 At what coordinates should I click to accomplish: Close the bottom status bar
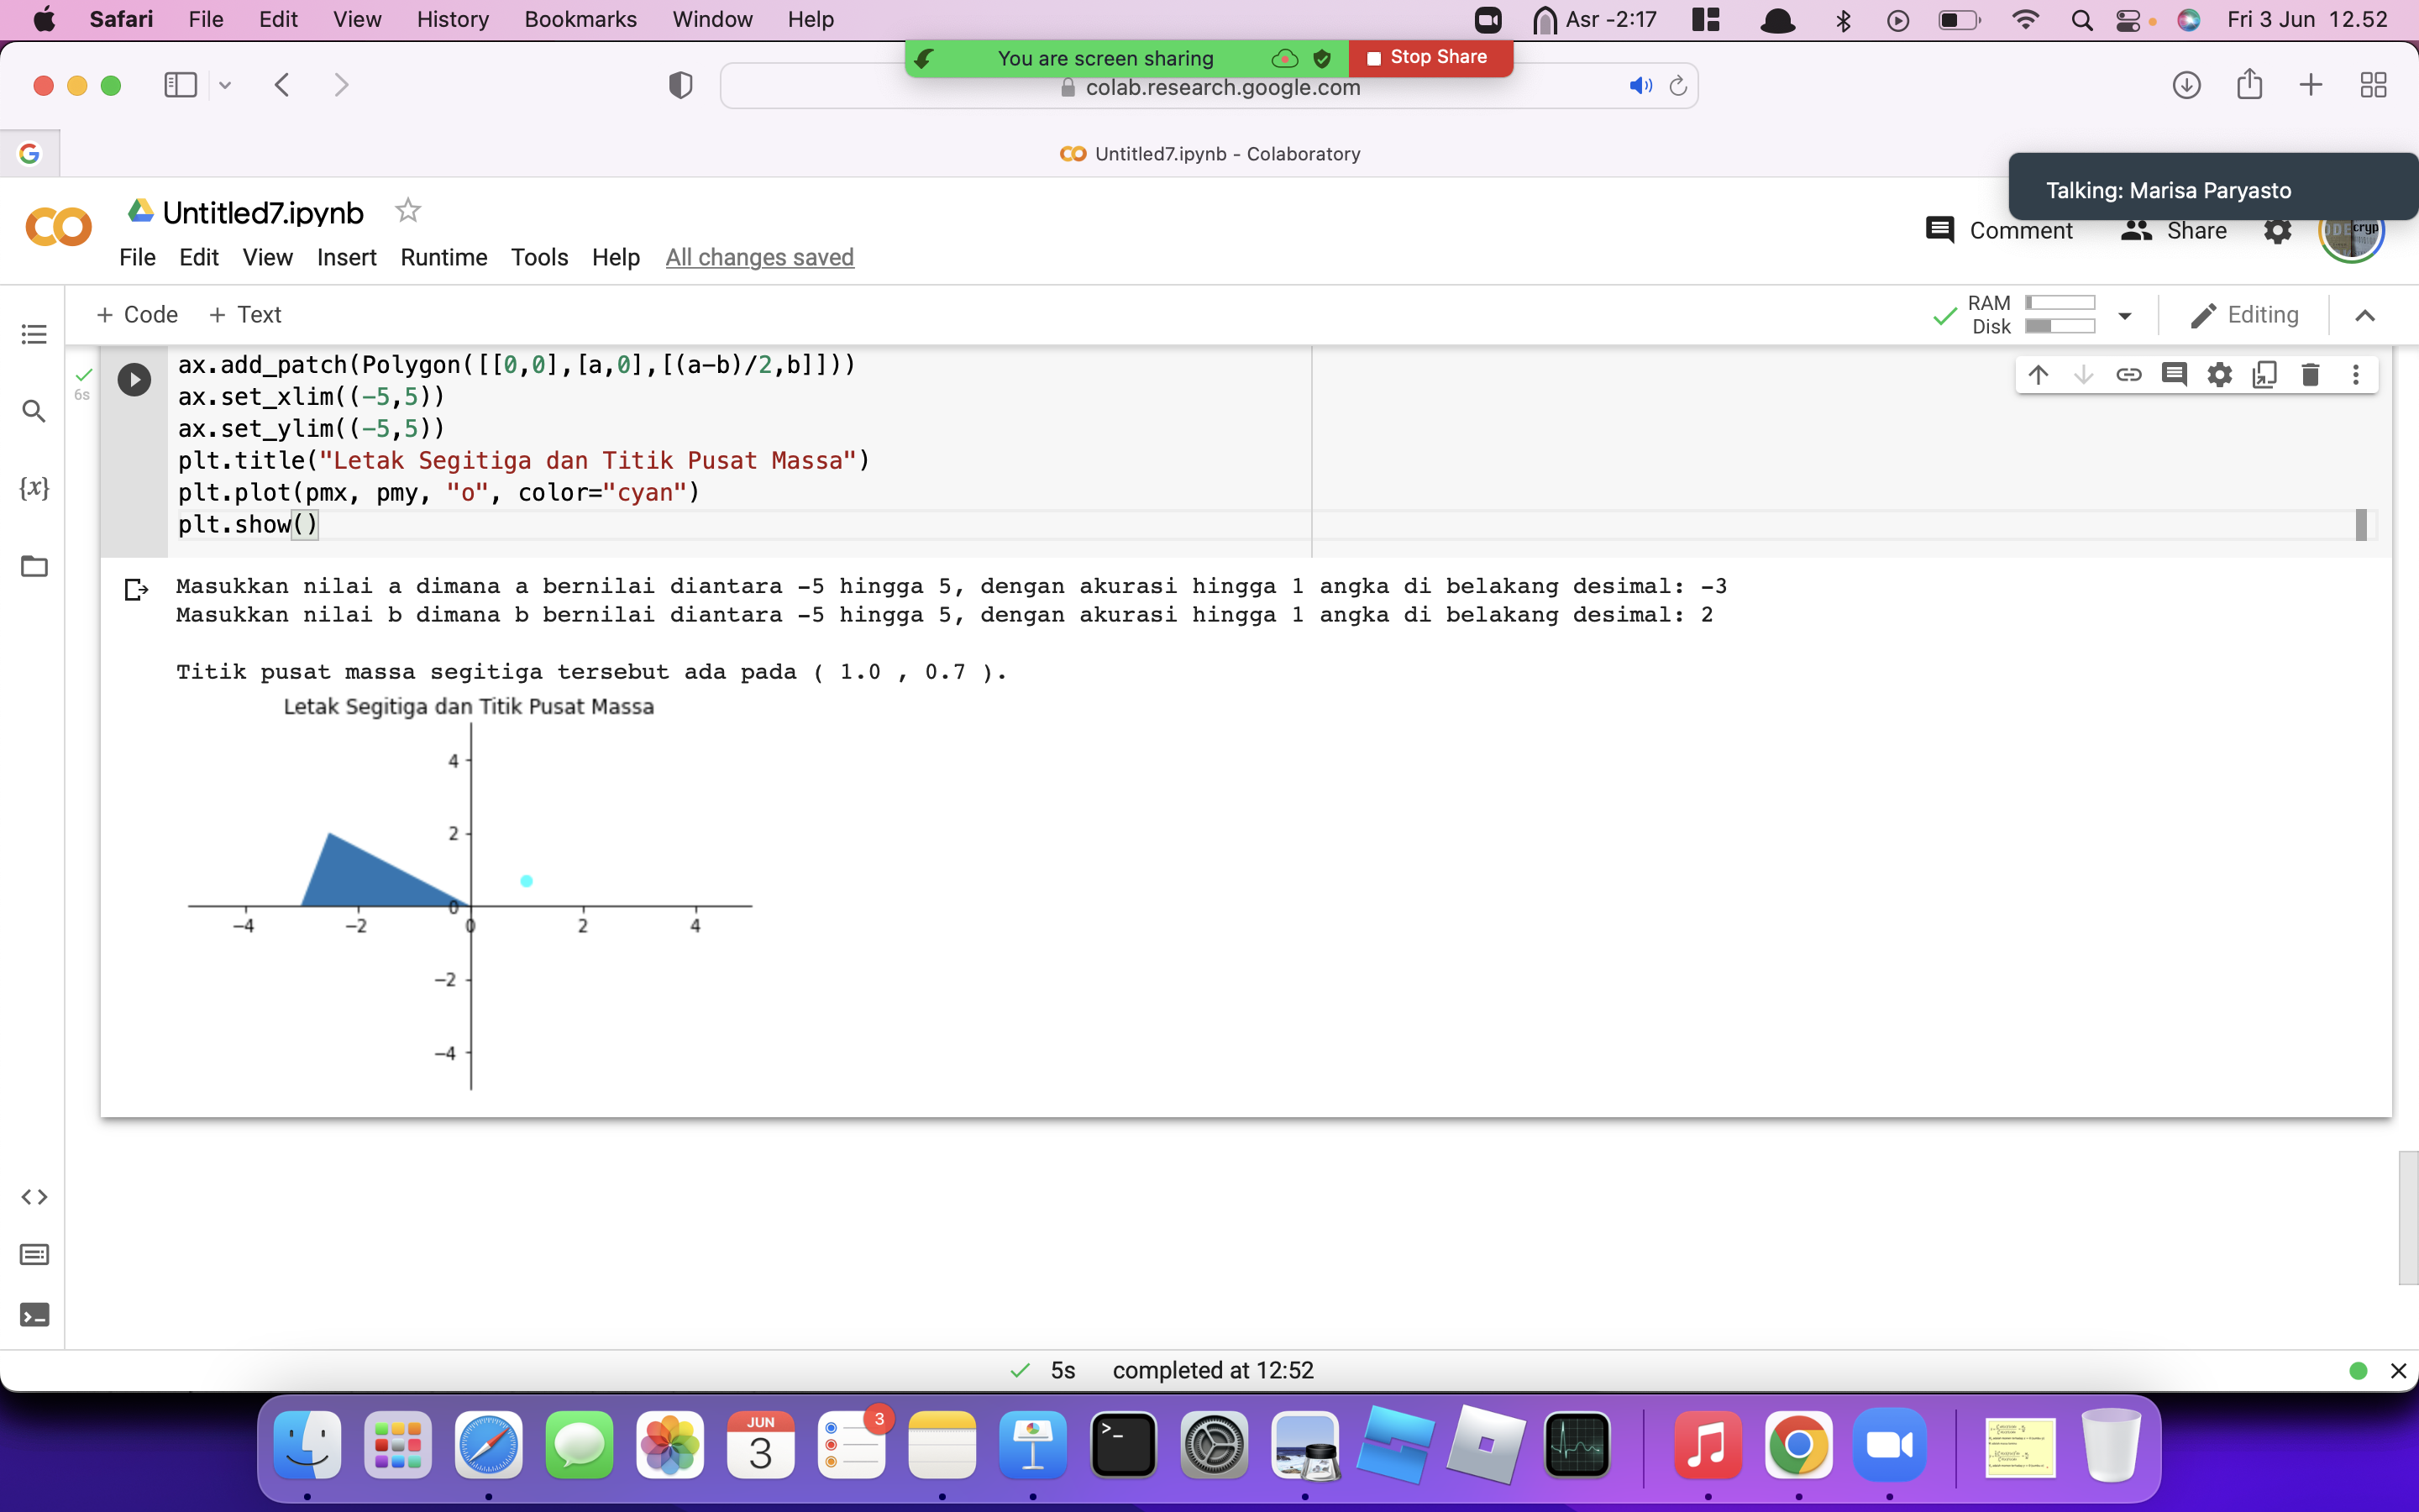[2398, 1371]
